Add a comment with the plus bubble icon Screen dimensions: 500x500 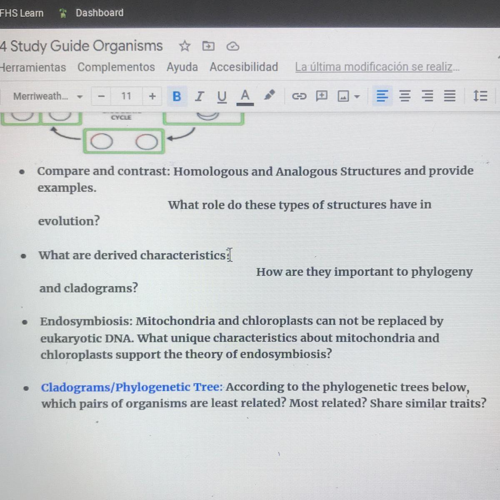click(321, 96)
